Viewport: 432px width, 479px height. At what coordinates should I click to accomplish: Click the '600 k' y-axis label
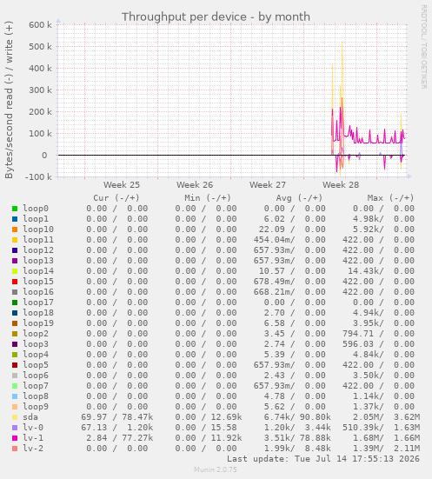pyautogui.click(x=40, y=24)
